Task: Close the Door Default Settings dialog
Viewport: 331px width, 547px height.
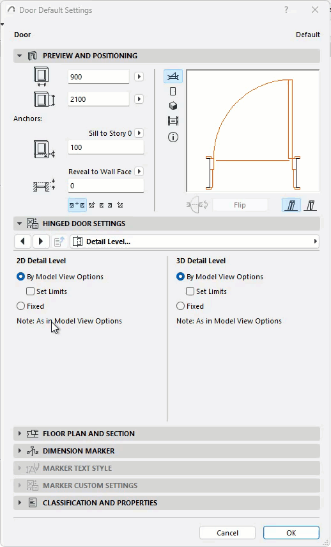Action: 315,10
